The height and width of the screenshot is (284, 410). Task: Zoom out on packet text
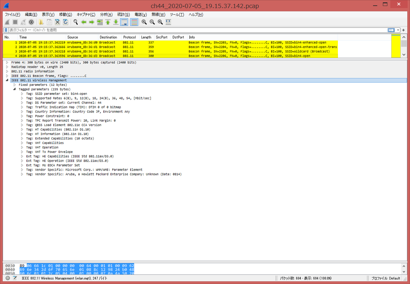(x=152, y=22)
